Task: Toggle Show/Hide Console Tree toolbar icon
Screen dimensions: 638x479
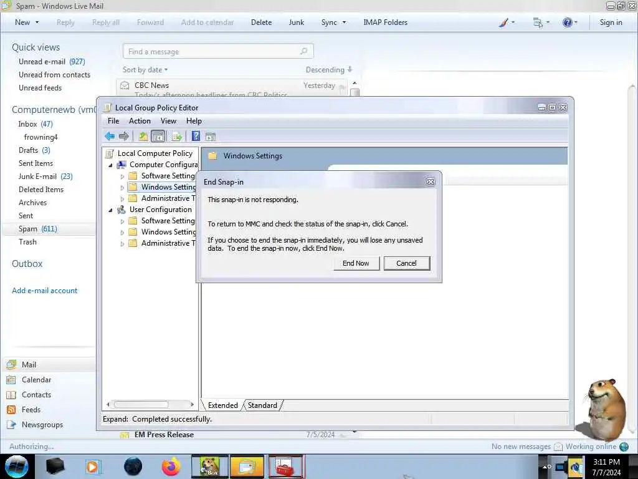Action: point(158,137)
